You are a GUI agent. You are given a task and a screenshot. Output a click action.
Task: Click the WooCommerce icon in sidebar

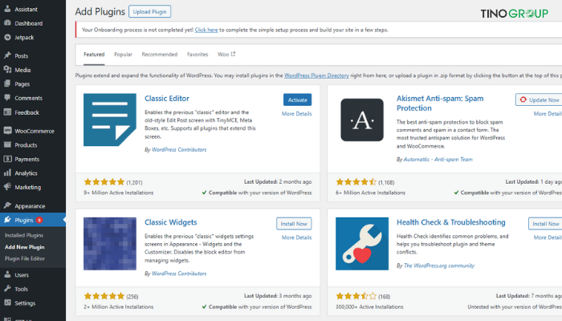7,131
